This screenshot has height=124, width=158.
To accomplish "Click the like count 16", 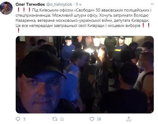I will tap(99, 119).
